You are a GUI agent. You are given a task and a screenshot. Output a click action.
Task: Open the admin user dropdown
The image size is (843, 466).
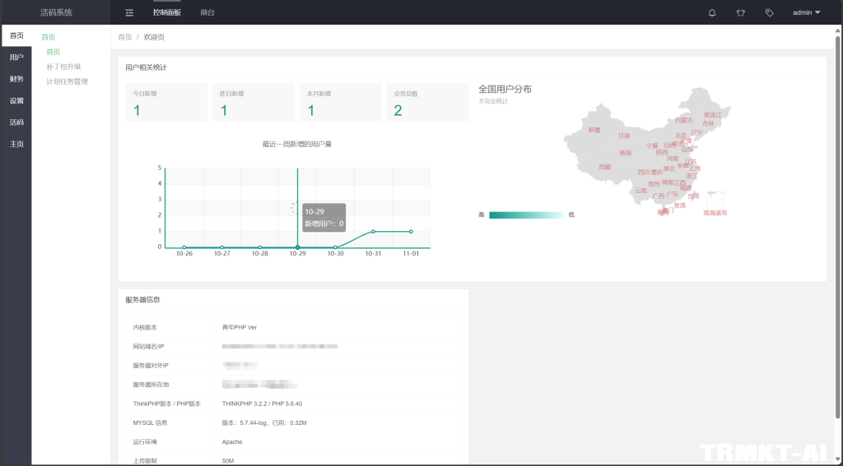coord(806,12)
